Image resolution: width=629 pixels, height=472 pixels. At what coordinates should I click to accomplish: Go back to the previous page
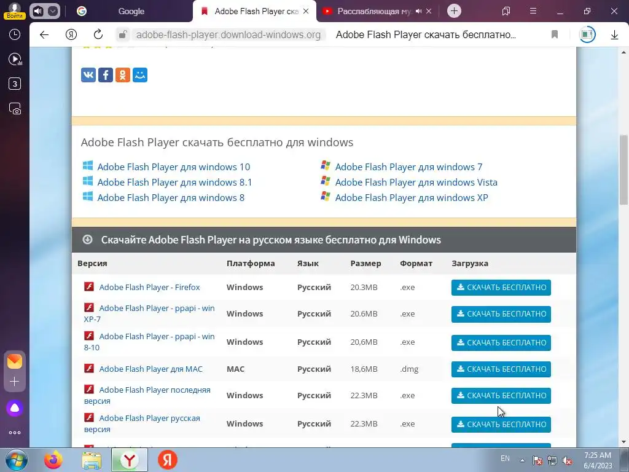click(x=44, y=34)
